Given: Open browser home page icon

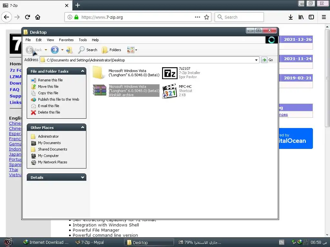Looking at the screenshot, I should (38, 17).
